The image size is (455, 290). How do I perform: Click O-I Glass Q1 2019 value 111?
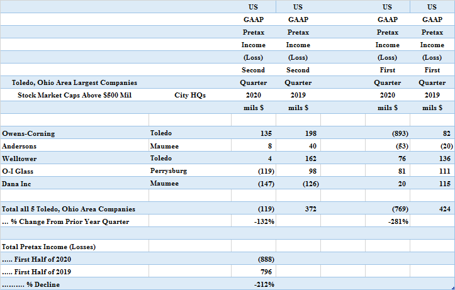tap(444, 171)
